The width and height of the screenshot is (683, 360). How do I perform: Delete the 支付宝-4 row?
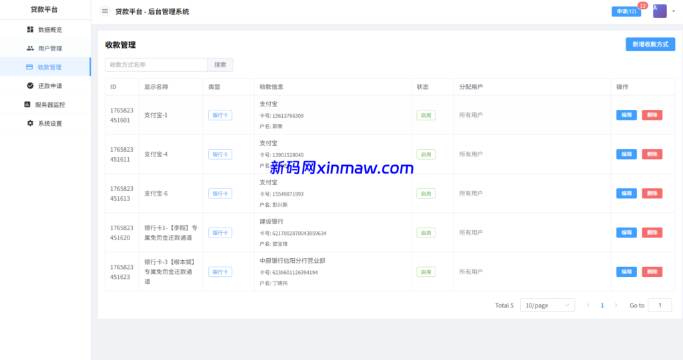[x=652, y=154]
